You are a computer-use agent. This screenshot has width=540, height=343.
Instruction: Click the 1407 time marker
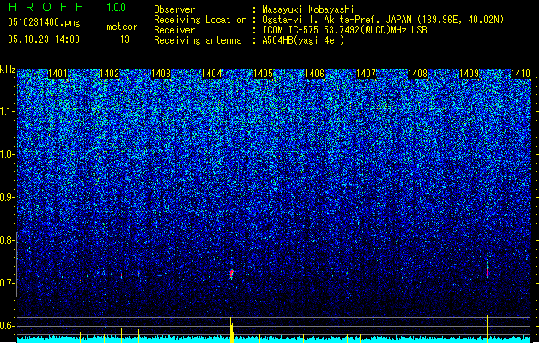pyautogui.click(x=366, y=74)
